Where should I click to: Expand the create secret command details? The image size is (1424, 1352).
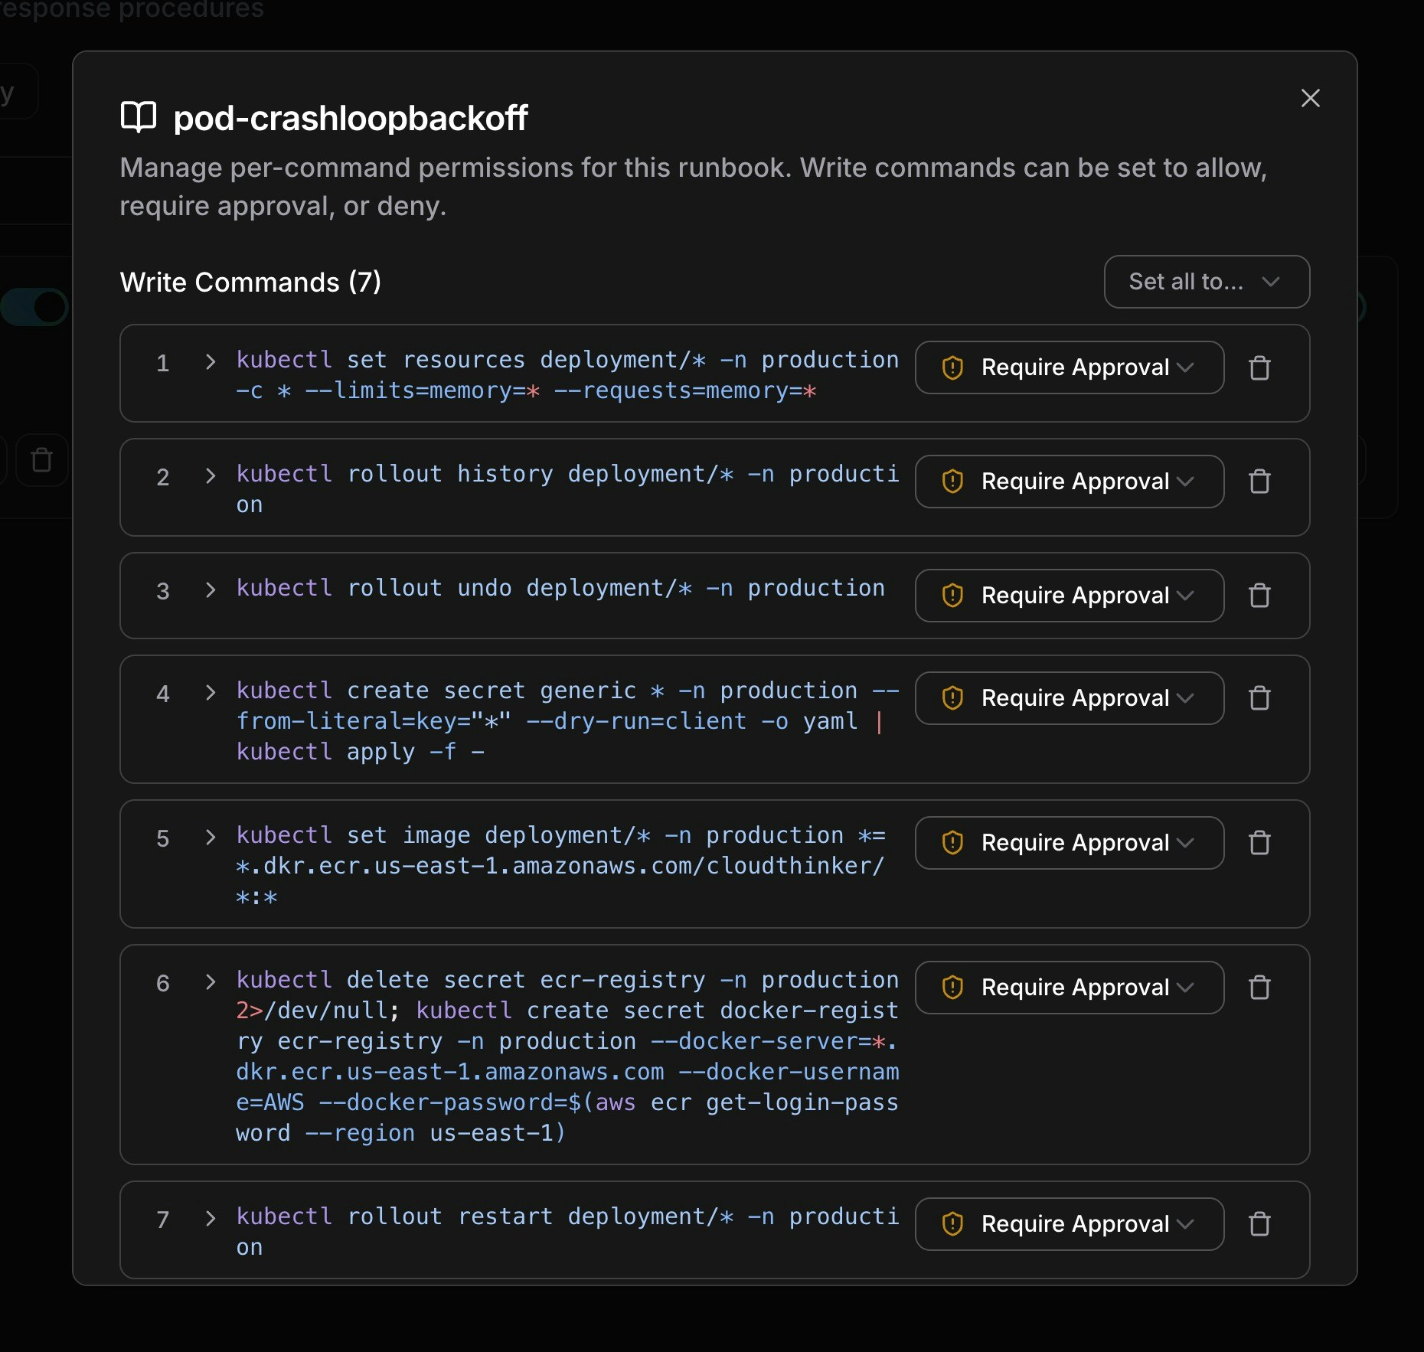211,694
